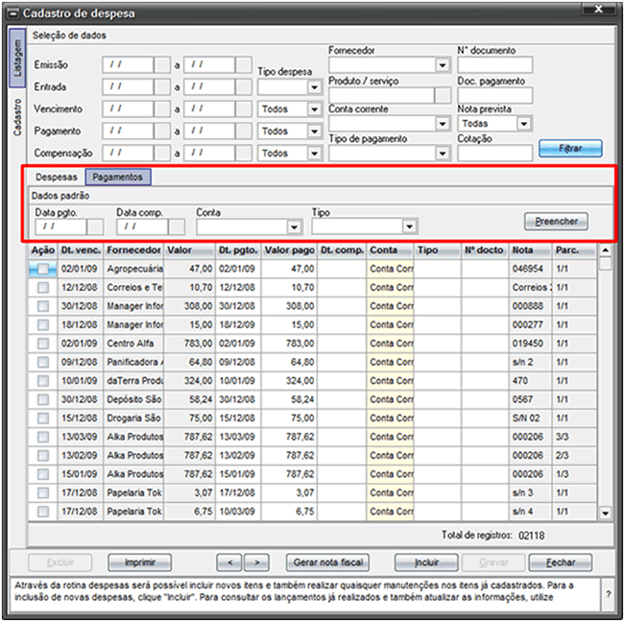Screen dimensions: 624x621
Task: Open the Nota prevista Todas dropdown
Action: 524,124
